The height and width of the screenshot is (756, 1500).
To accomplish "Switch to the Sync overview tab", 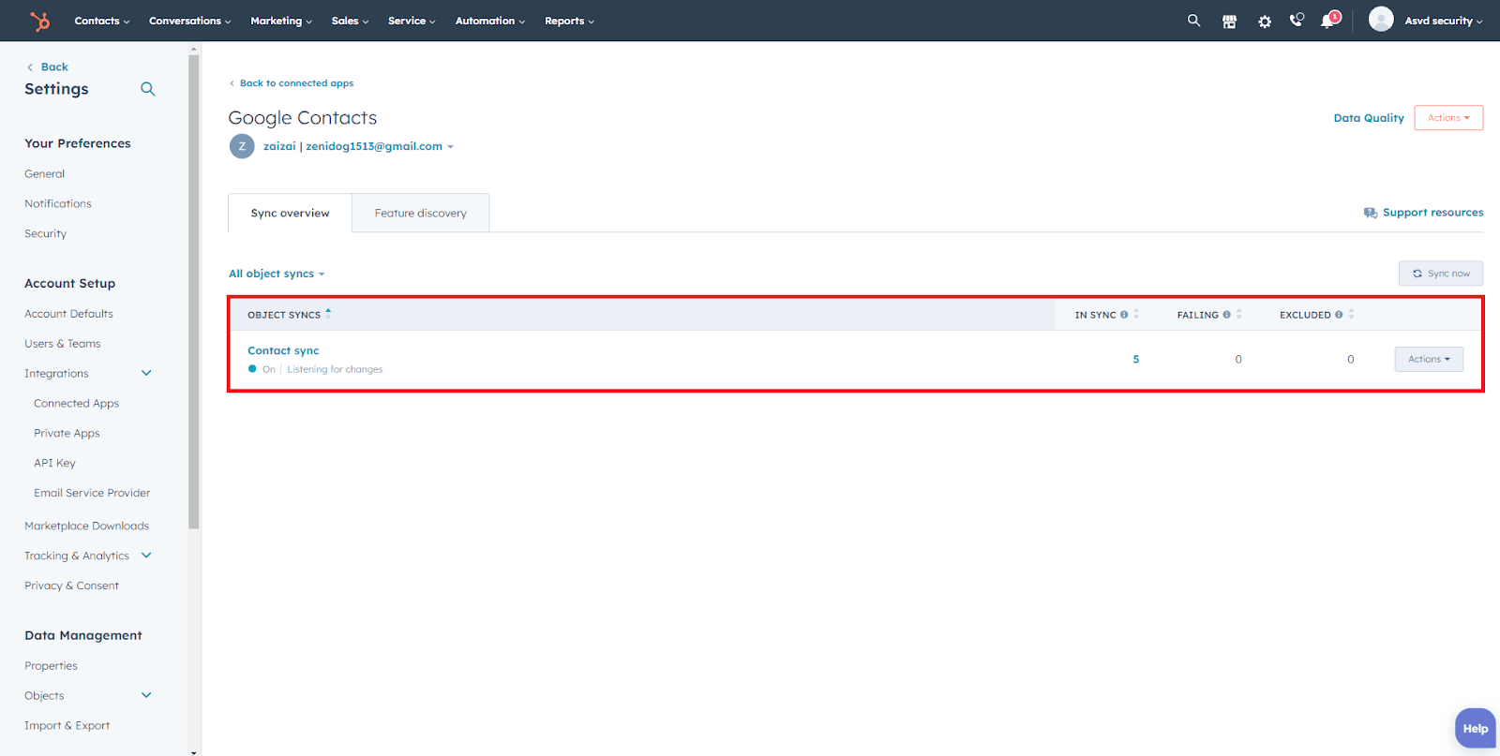I will point(290,214).
